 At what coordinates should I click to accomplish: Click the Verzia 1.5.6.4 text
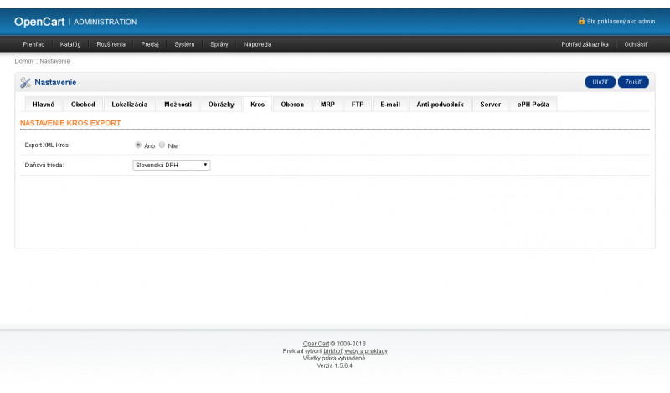(x=334, y=365)
